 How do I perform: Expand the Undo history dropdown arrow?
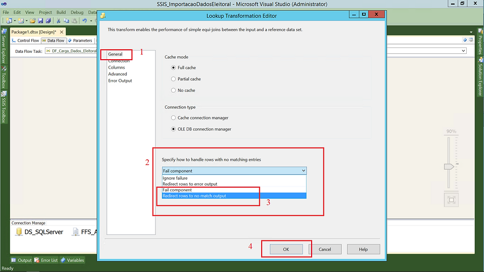click(91, 21)
